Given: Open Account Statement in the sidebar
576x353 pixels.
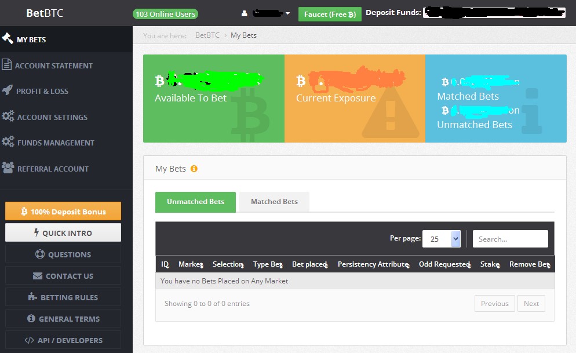Looking at the screenshot, I should 66,65.
